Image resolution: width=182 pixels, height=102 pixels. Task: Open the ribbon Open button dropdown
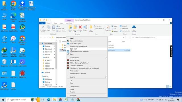click(117, 26)
